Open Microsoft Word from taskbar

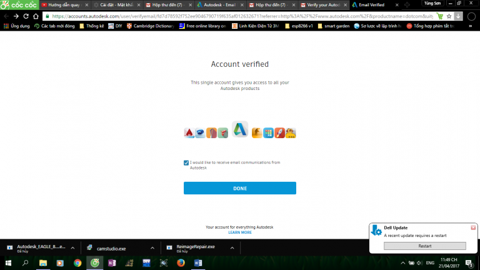click(x=198, y=263)
